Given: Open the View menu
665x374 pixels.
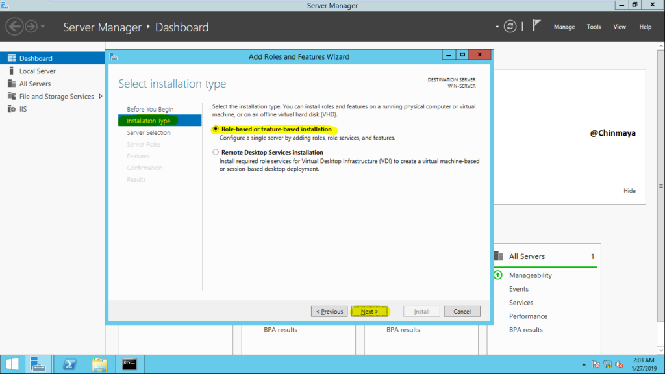Looking at the screenshot, I should coord(619,27).
